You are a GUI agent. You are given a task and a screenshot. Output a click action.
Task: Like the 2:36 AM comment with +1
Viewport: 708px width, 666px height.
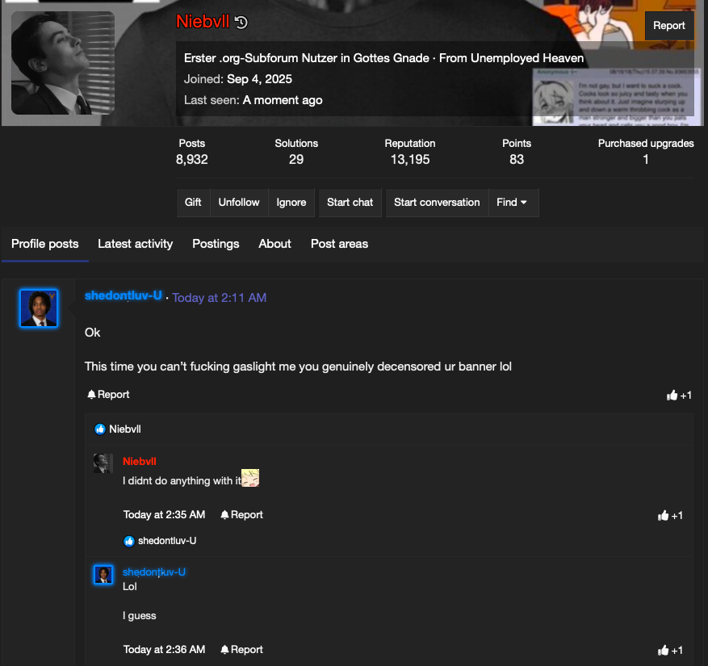tap(670, 651)
